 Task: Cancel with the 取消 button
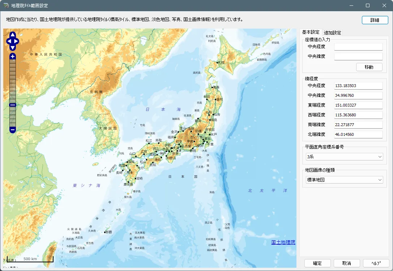(347, 263)
